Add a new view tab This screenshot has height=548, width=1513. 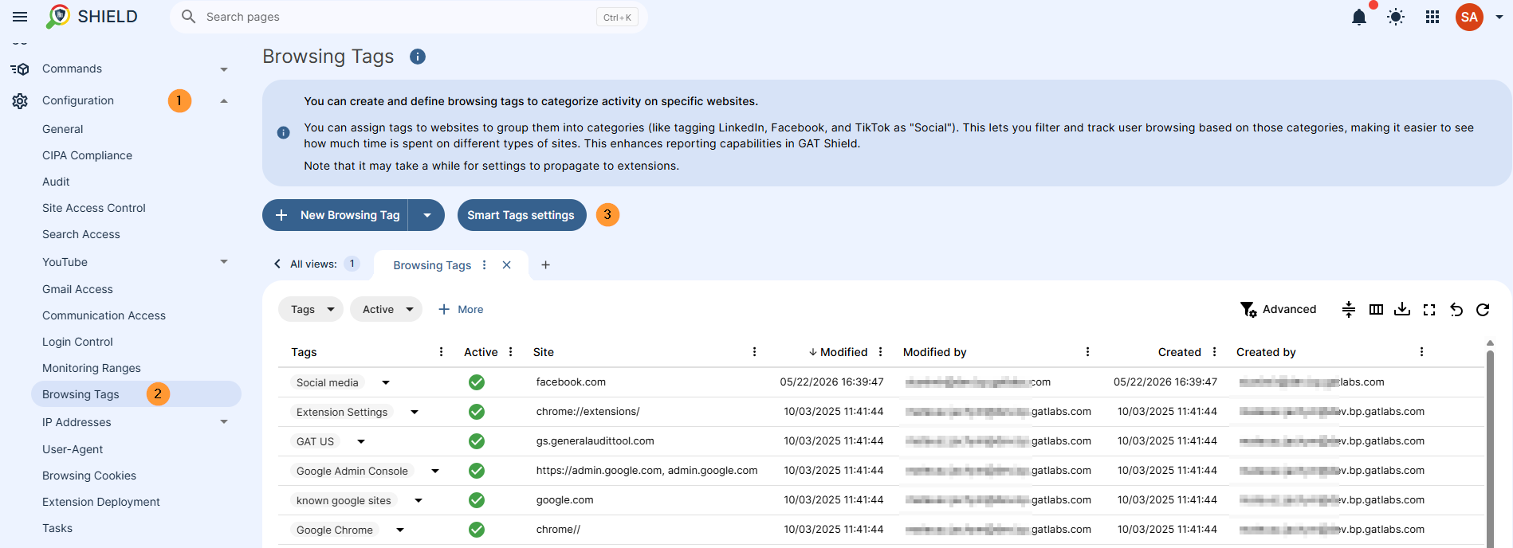click(546, 265)
